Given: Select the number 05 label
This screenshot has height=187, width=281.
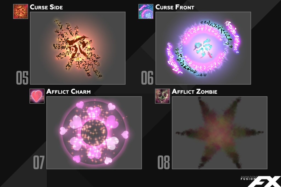Looking at the screenshot, I should (22, 78).
